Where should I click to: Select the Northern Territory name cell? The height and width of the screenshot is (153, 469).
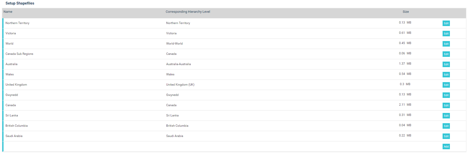pos(17,23)
